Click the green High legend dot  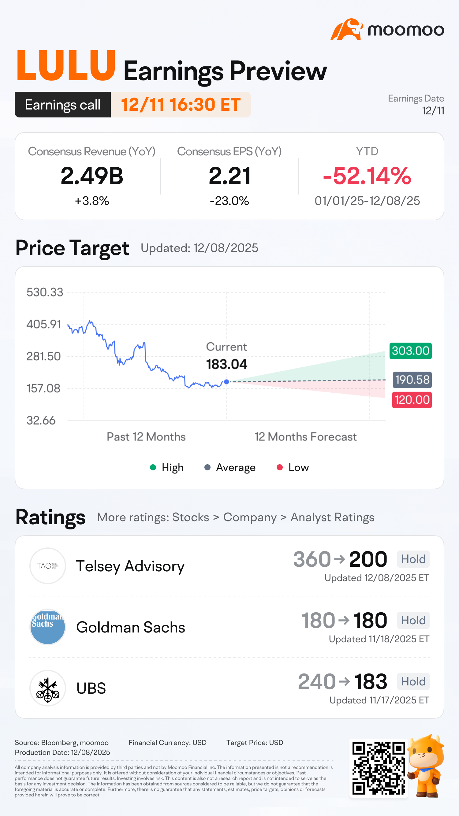coord(153,467)
